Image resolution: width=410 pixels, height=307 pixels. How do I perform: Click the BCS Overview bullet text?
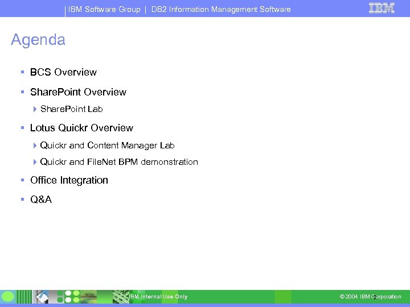[64, 72]
